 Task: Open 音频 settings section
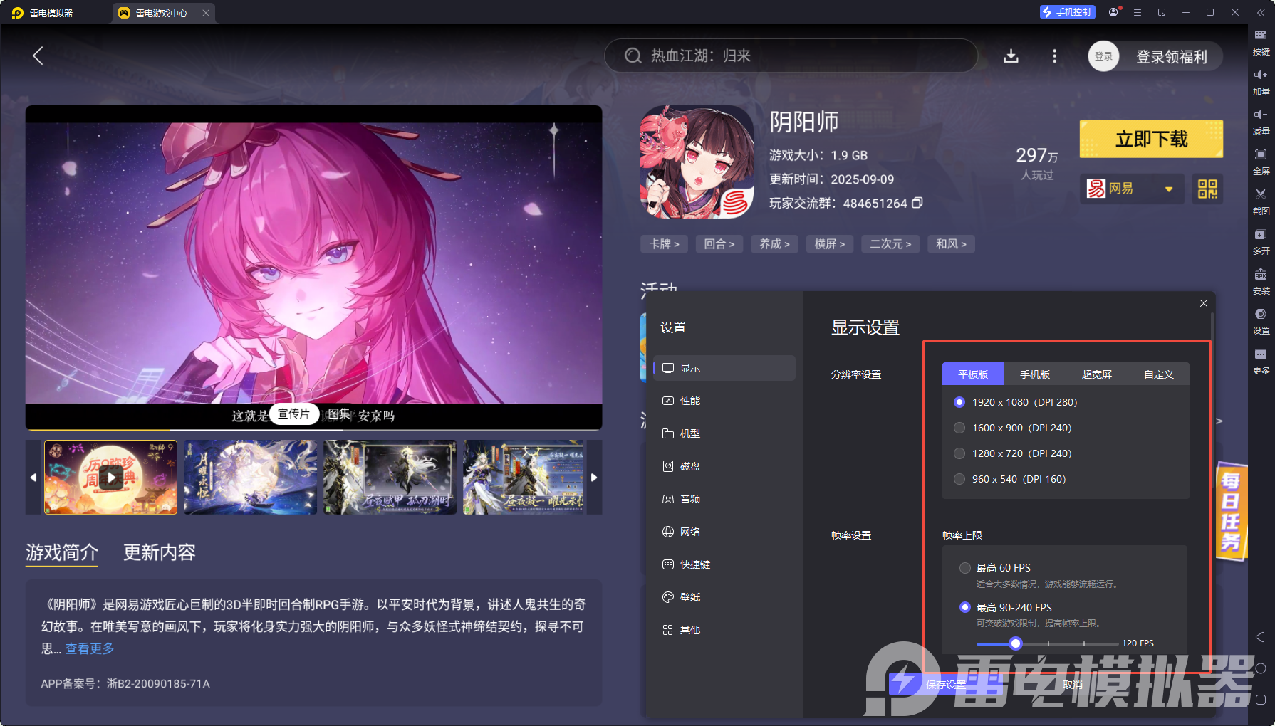click(724, 499)
